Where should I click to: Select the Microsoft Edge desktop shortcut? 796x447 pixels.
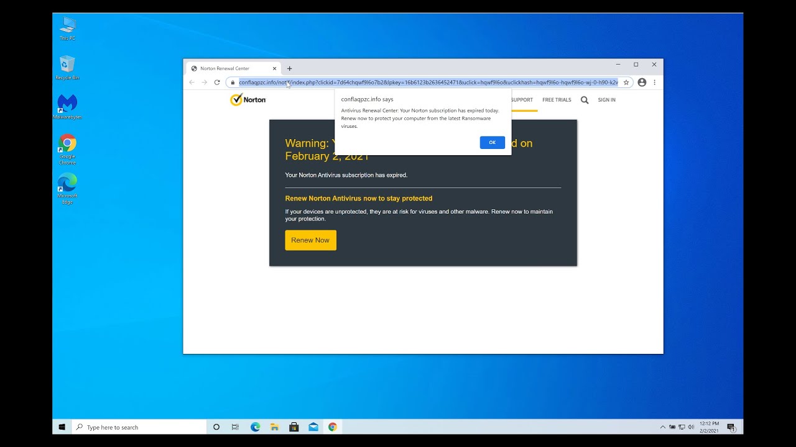click(68, 189)
